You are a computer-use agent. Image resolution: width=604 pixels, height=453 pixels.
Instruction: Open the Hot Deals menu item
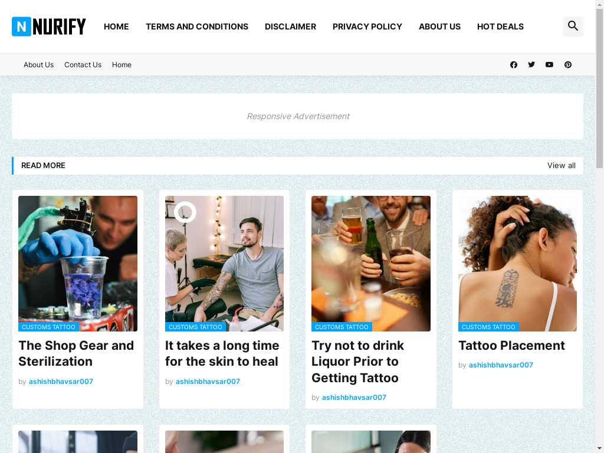point(500,27)
